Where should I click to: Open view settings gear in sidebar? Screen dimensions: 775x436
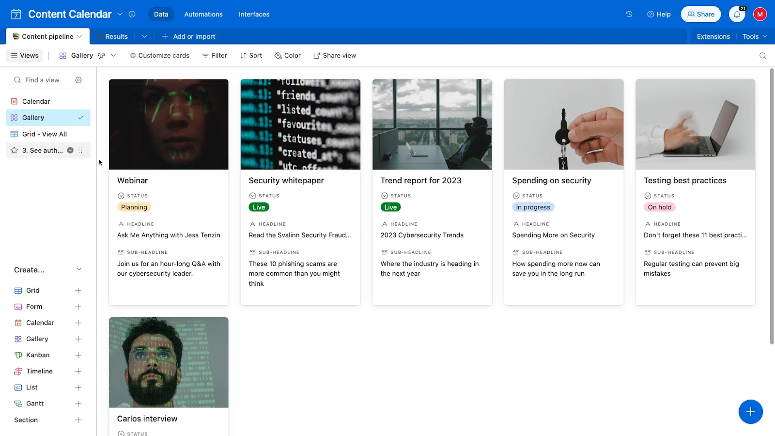coord(78,80)
